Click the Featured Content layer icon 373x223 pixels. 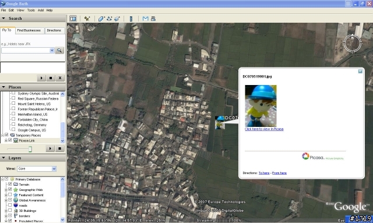point(16,195)
